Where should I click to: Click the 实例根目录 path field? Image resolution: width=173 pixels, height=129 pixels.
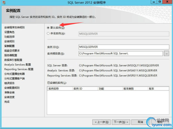121,53
